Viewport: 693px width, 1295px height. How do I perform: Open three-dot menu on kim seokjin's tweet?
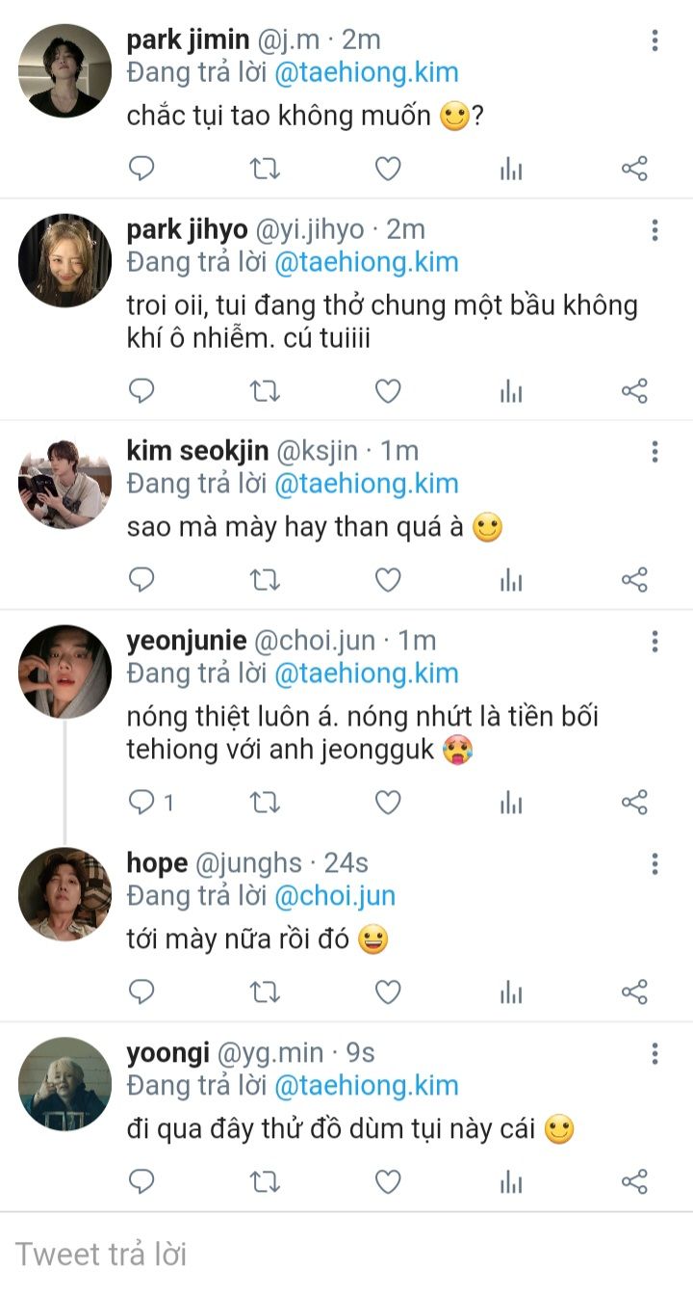coord(654,451)
